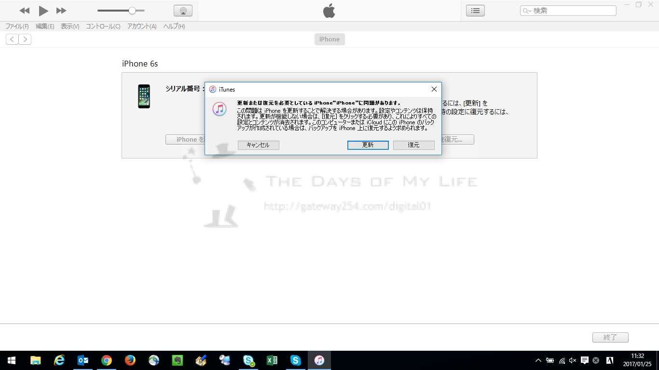Viewport: 659px width, 370px height.
Task: Open the list view button near search
Action: coord(475,11)
